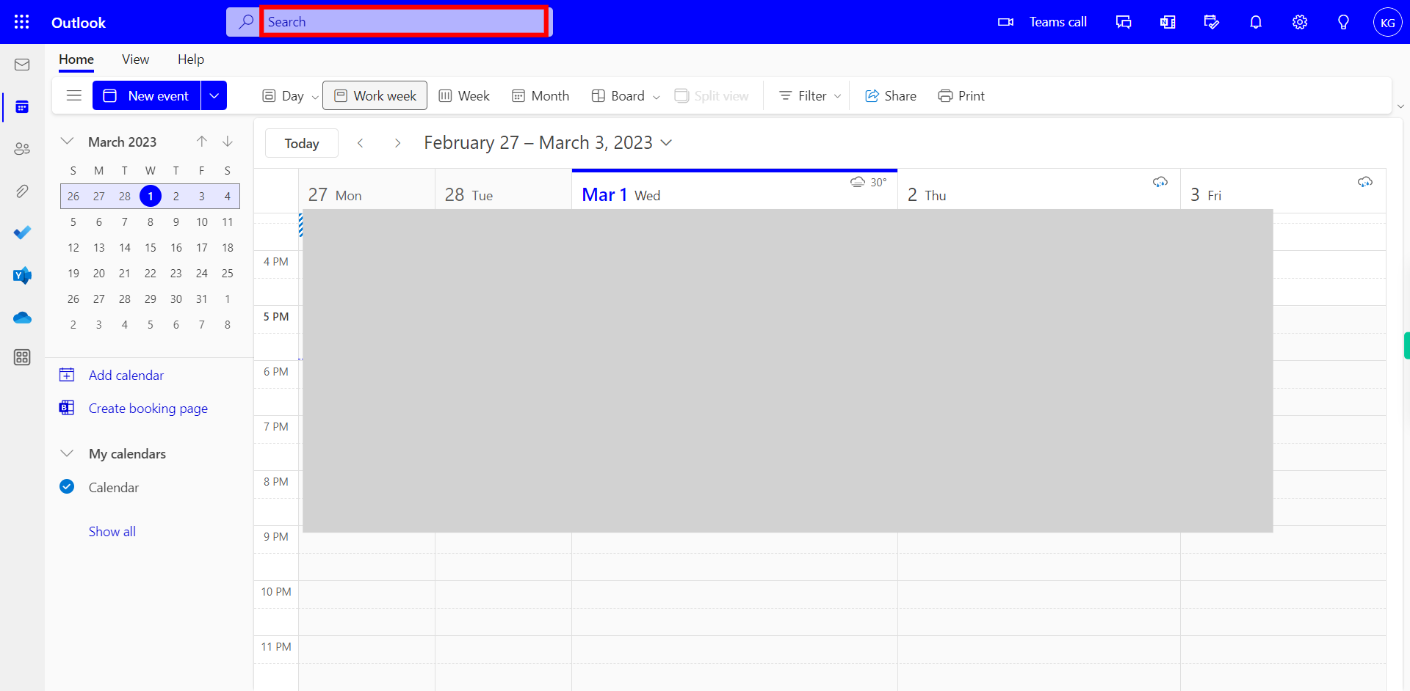Switch to the View tab
1410x691 pixels.
coord(135,59)
